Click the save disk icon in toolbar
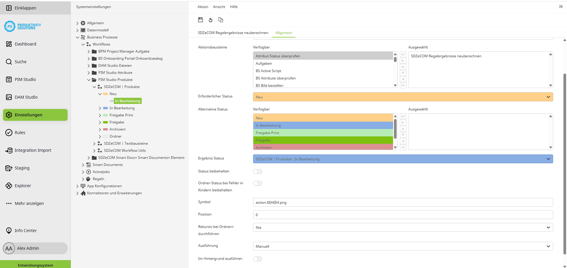Screen dimensions: 567x268 coord(200,20)
